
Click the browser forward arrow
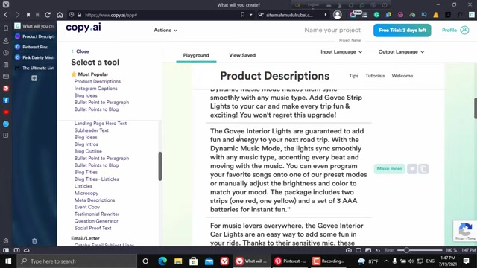[x=17, y=15]
